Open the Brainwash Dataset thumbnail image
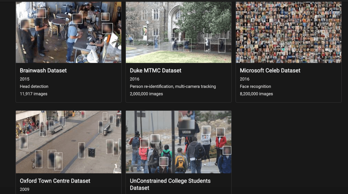Screen dimensions: 348x194 69,32
